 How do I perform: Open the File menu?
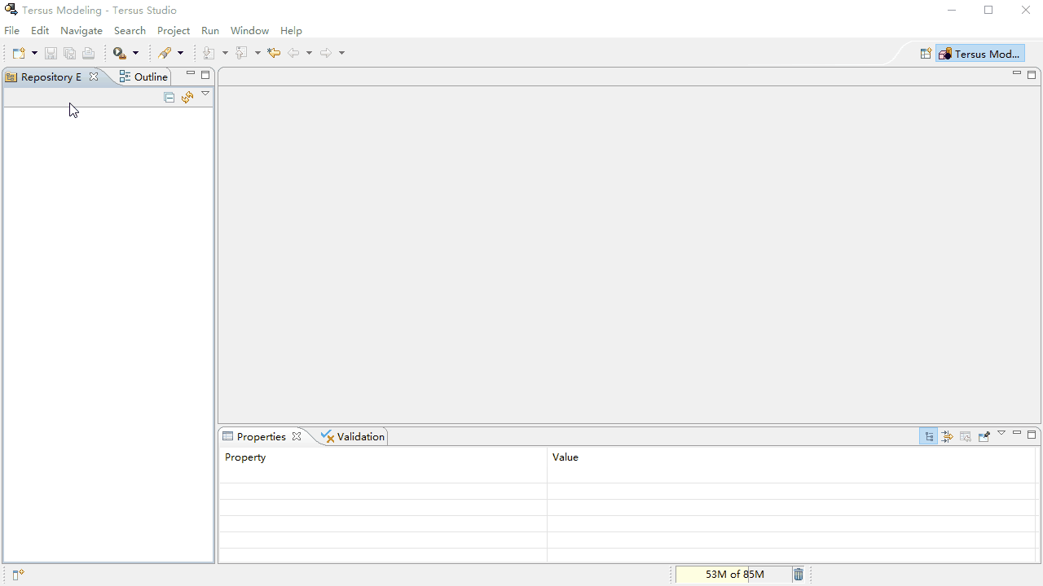coord(11,31)
